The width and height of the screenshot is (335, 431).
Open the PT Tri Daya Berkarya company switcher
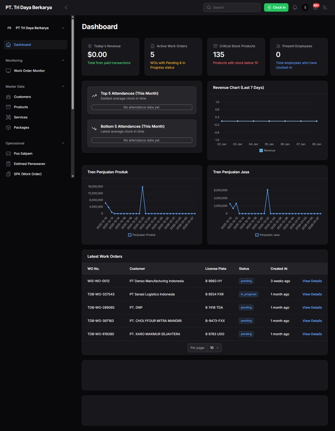click(x=35, y=28)
